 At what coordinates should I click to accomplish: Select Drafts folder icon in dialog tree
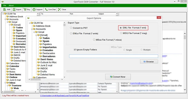(x=38, y=71)
